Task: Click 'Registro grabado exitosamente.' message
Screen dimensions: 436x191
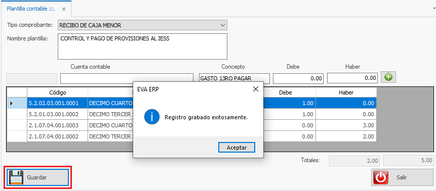Action: coord(206,117)
